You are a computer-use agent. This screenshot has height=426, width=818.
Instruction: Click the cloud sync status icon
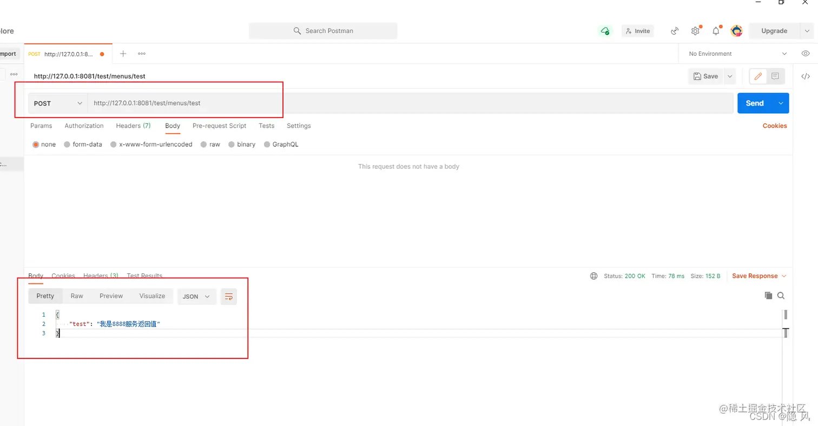tap(605, 31)
